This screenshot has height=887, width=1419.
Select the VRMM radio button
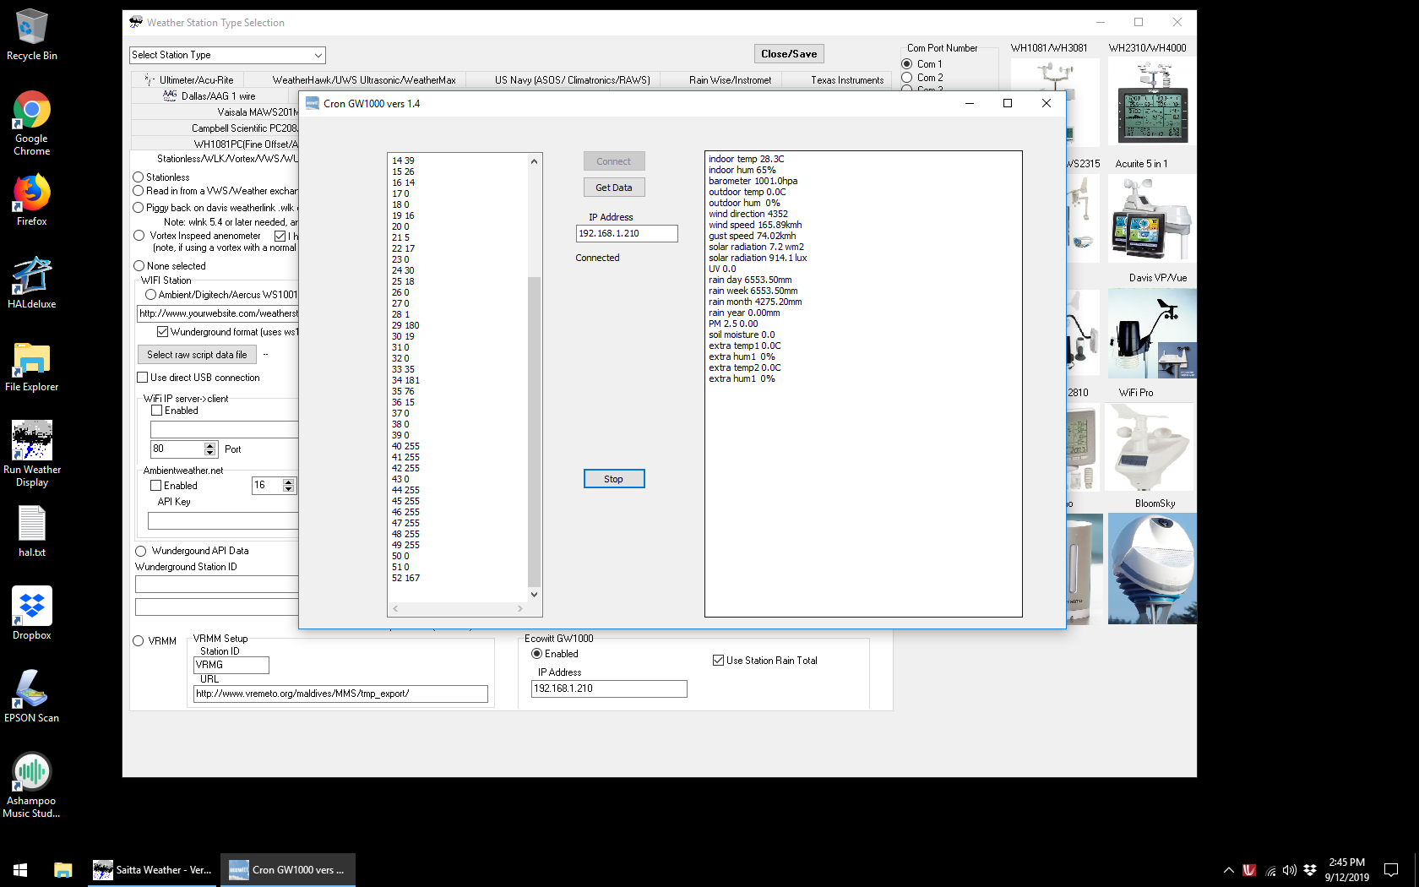(x=138, y=641)
